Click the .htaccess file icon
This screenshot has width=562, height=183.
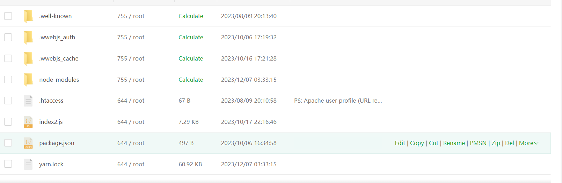point(28,101)
